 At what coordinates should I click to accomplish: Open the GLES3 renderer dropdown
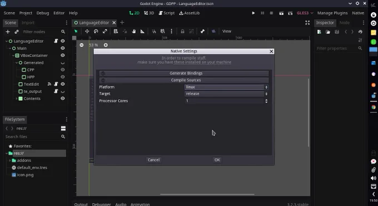(x=305, y=13)
